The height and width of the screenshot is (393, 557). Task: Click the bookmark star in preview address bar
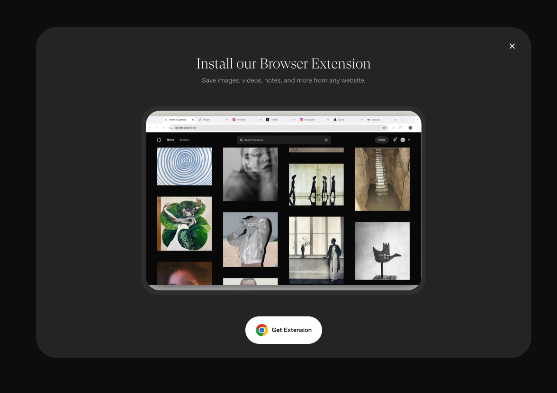pos(384,128)
